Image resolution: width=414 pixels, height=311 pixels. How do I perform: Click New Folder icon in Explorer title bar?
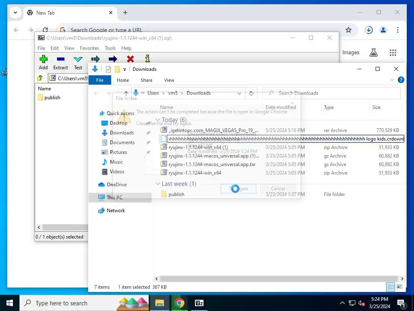[117, 69]
